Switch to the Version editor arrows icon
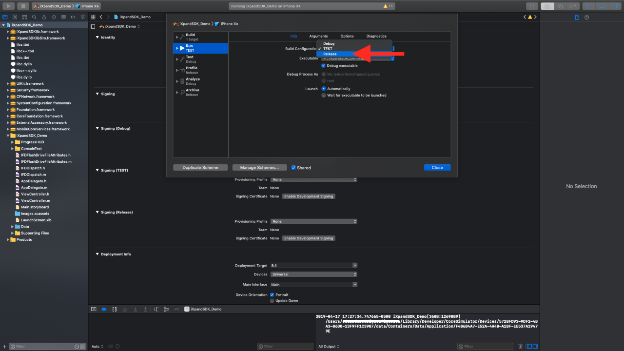624x351 pixels. [573, 6]
